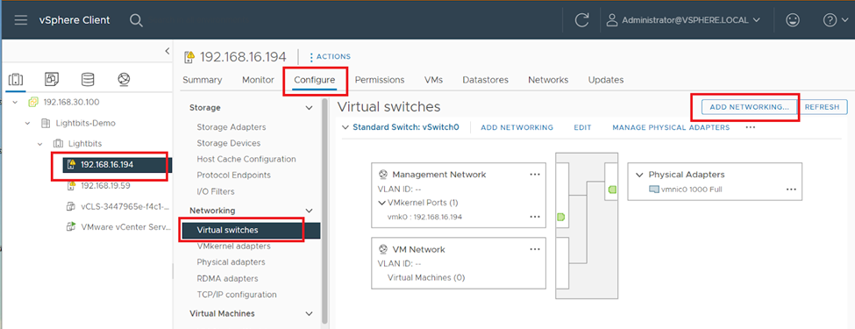Switch to VMs and Templates inventory view

pyautogui.click(x=52, y=79)
